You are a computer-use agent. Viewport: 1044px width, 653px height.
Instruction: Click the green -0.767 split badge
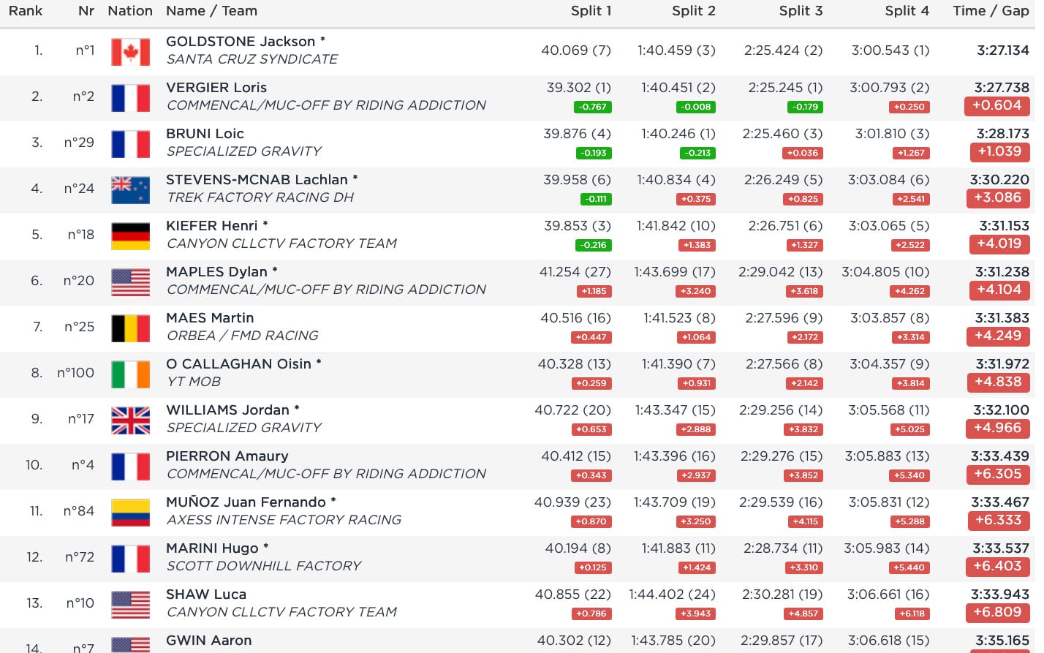(x=592, y=107)
